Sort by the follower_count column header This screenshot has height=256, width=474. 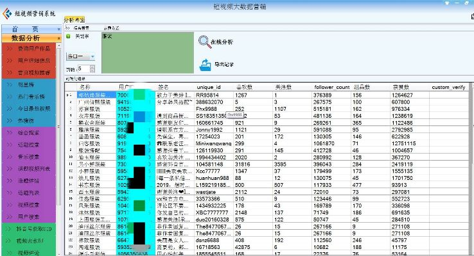pyautogui.click(x=332, y=87)
